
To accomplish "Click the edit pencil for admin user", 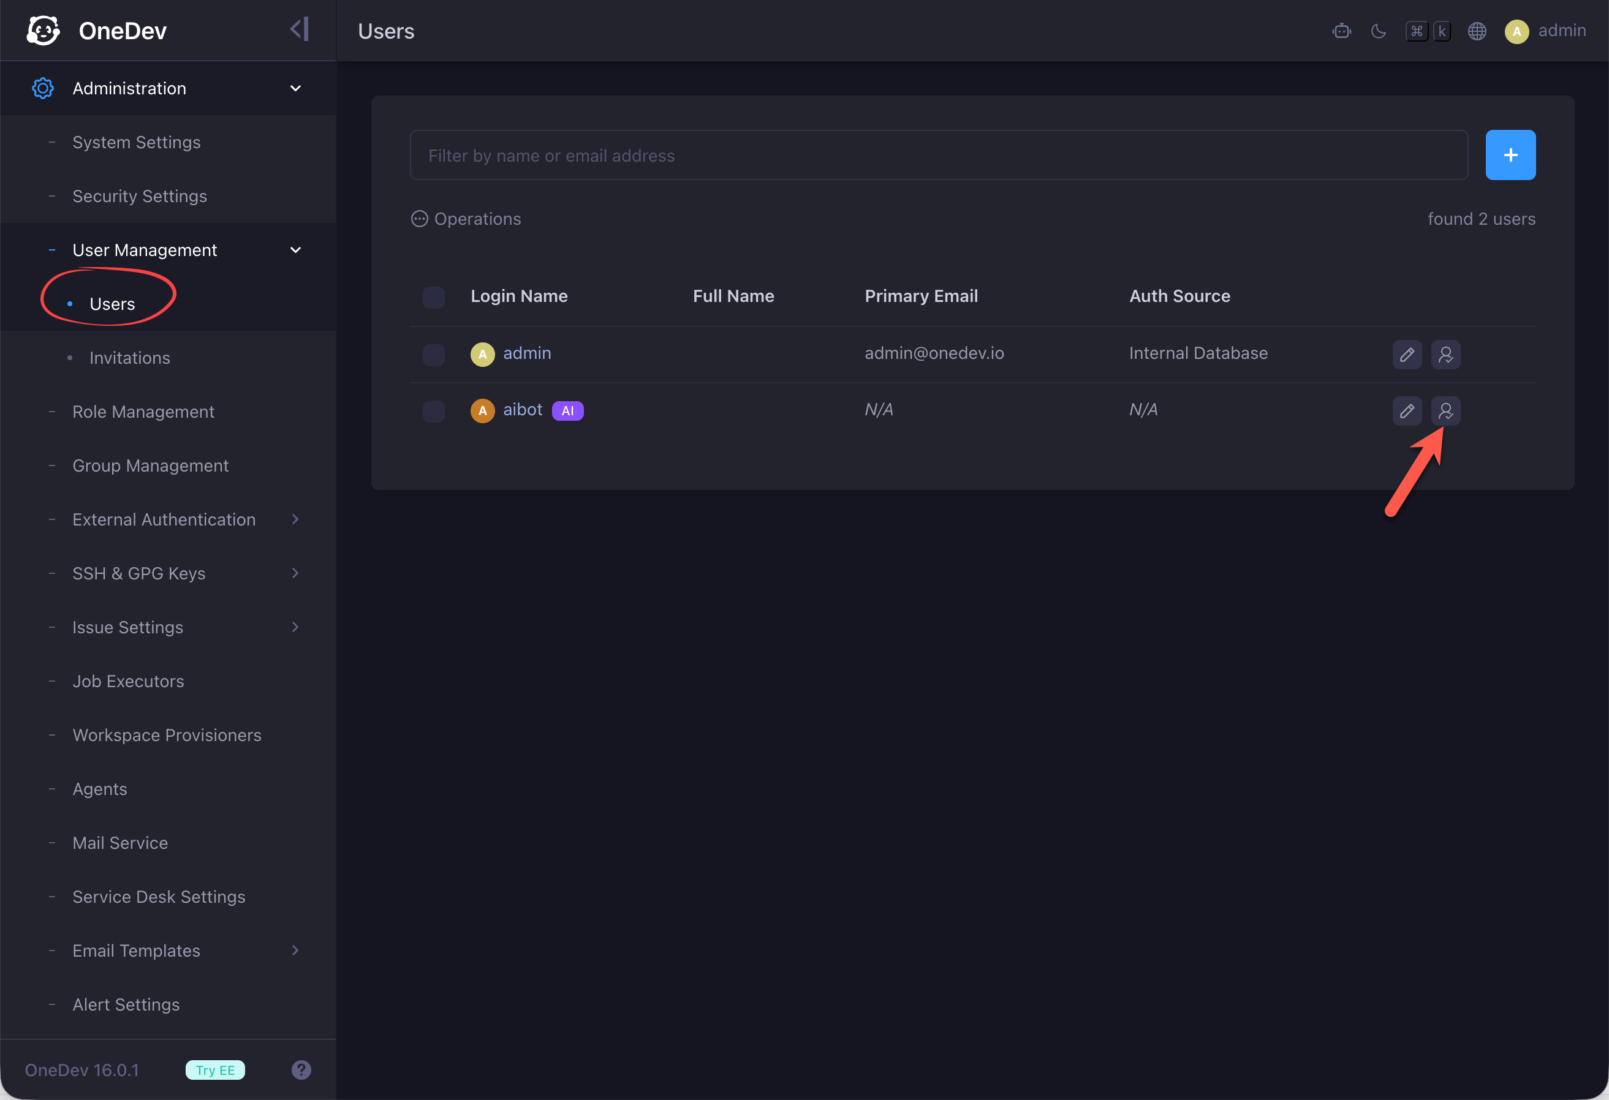I will tap(1407, 355).
